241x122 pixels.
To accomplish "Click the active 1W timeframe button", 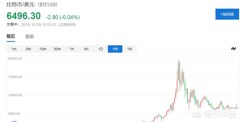I will point(115,49).
